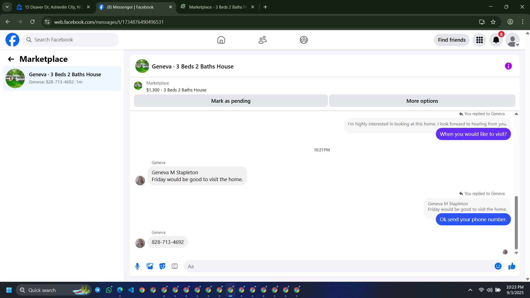This screenshot has height=298, width=530.
Task: Attach a file with the photo icon
Action: [150, 266]
